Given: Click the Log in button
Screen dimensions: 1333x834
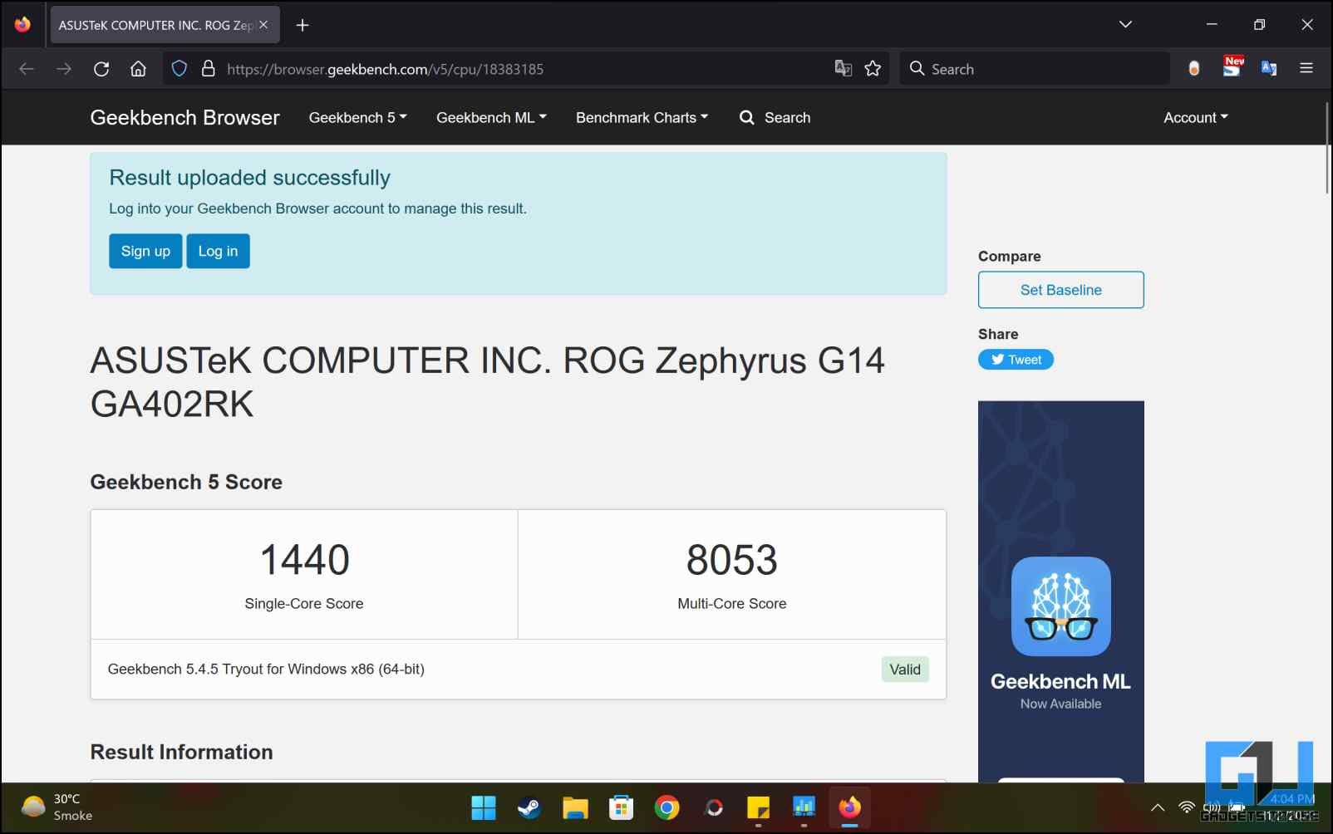Looking at the screenshot, I should [x=218, y=251].
